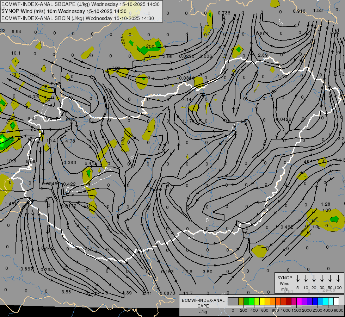Click the 5 m/s wind arrow in legend

point(298,279)
